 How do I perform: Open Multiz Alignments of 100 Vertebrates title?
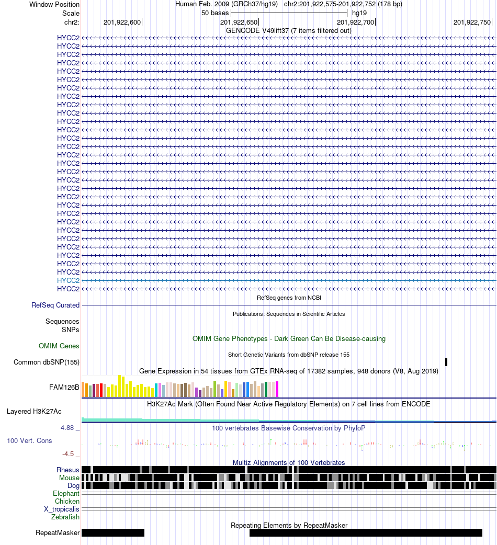[289, 463]
